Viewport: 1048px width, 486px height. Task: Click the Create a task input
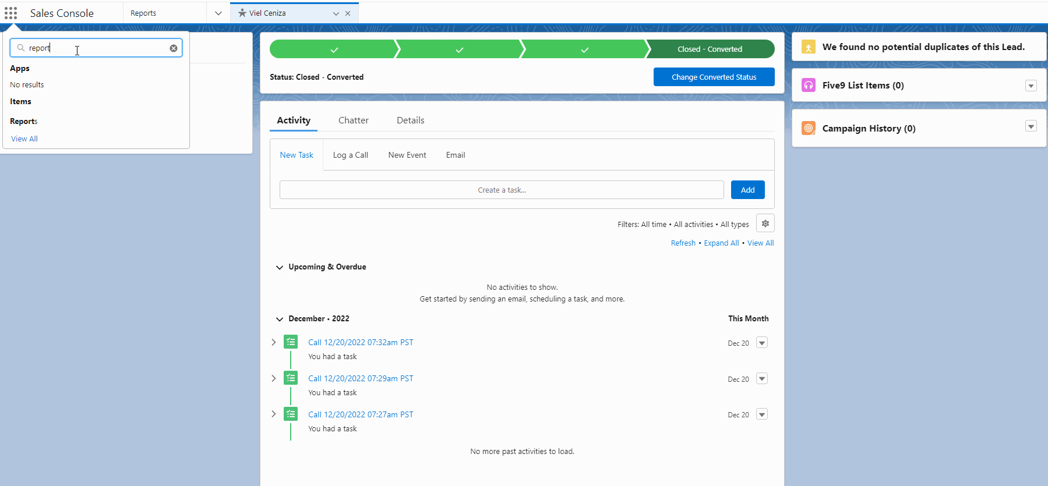502,190
